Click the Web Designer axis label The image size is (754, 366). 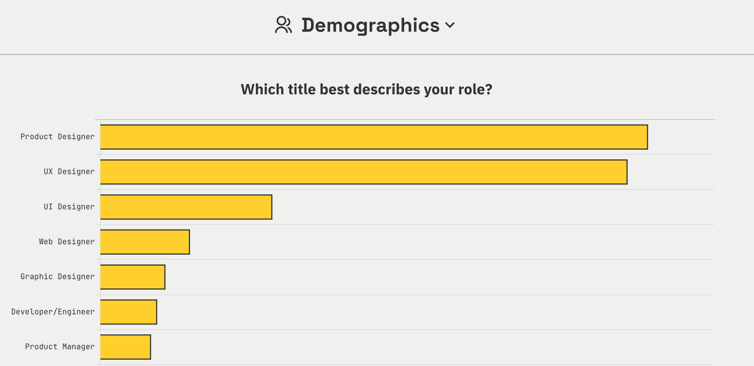coord(67,242)
